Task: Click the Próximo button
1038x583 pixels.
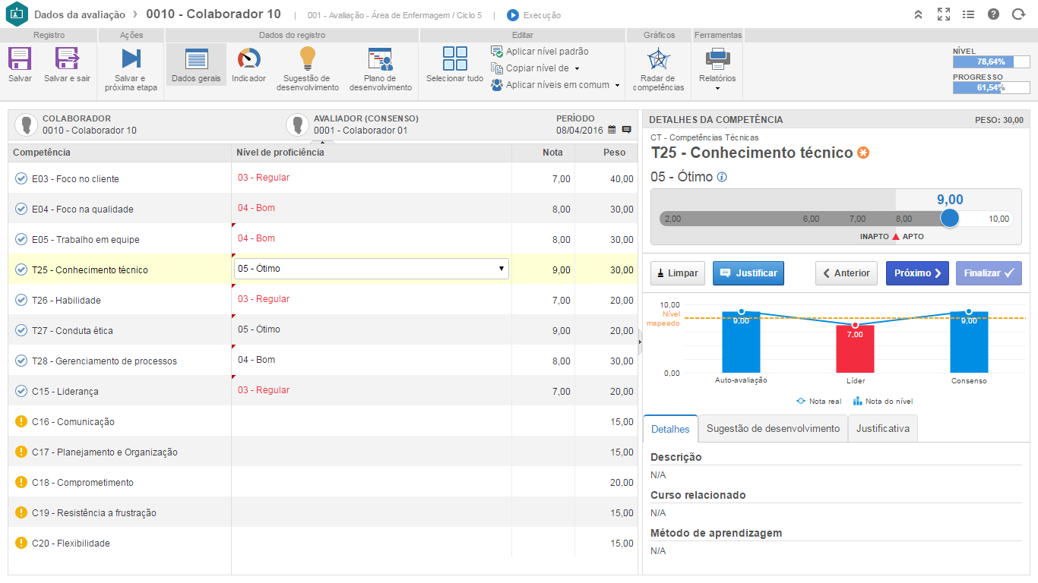Action: [x=917, y=273]
